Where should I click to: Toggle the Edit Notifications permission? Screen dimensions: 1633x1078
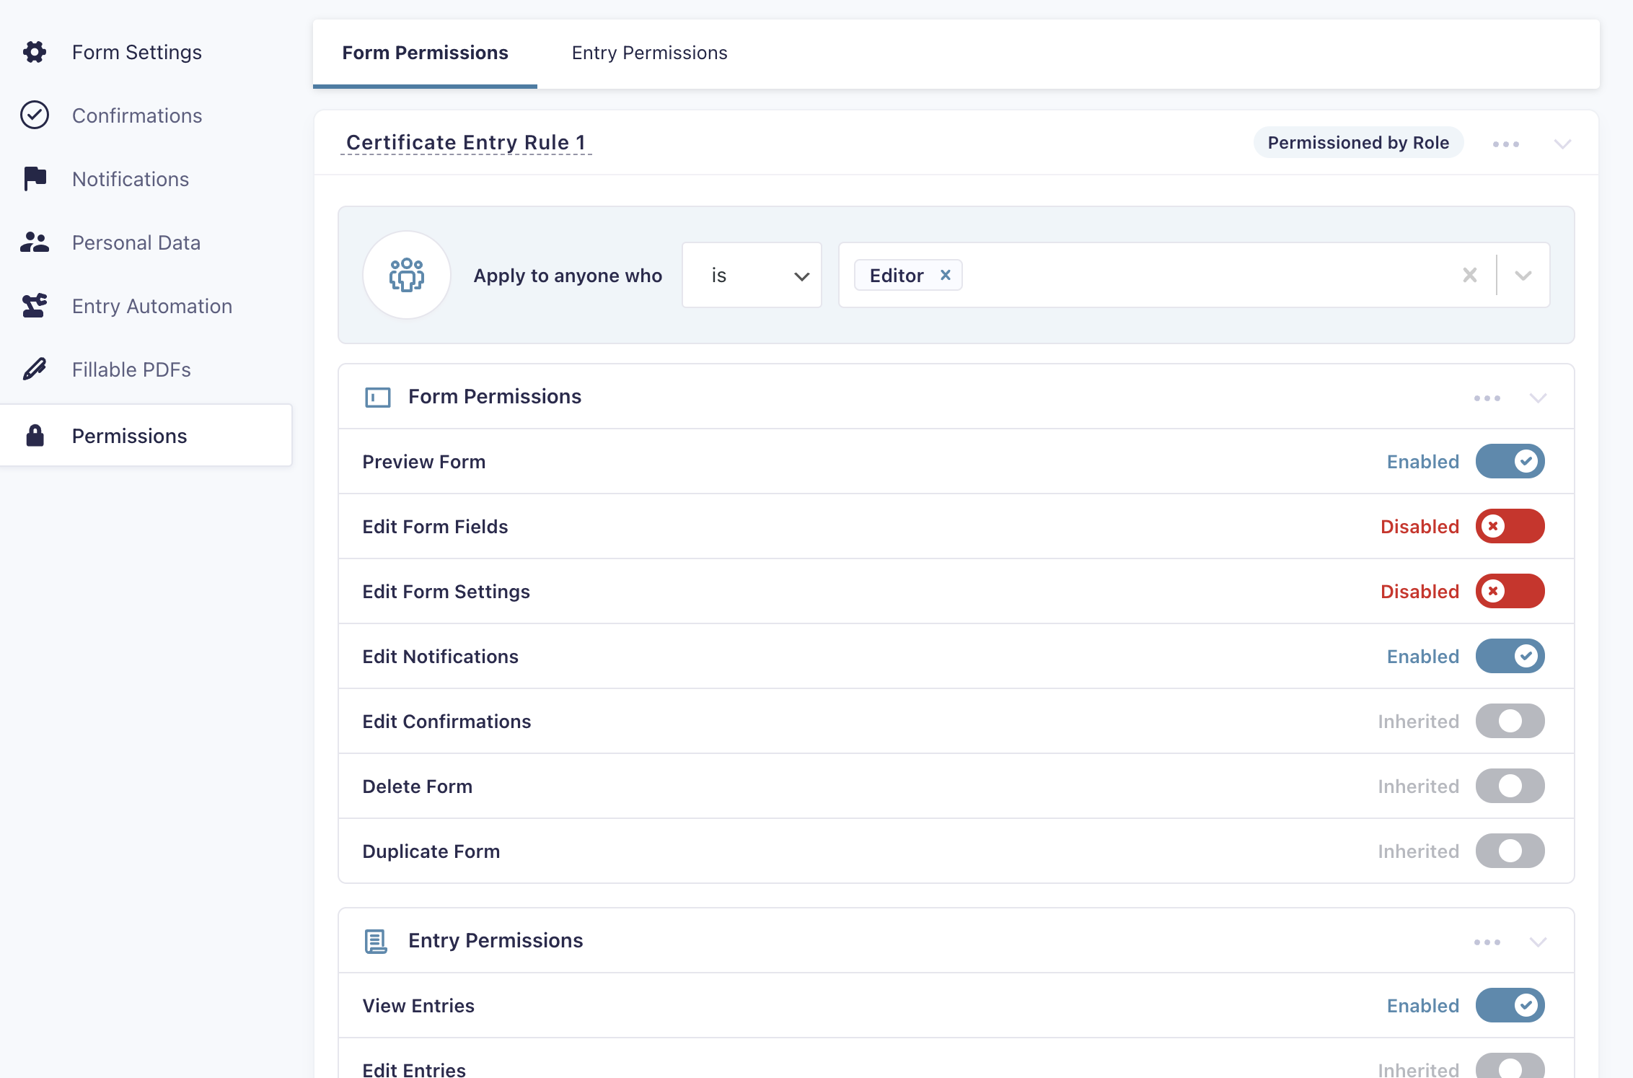point(1510,656)
